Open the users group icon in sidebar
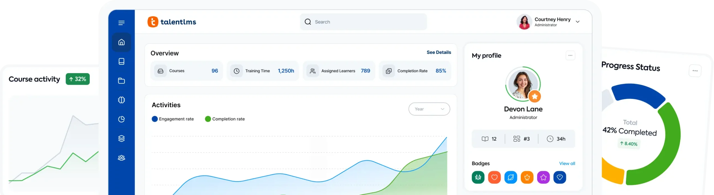This screenshot has width=714, height=195. [121, 158]
